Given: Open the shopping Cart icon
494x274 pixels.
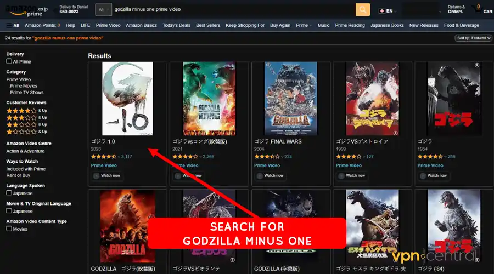Looking at the screenshot, I should click(482, 9).
